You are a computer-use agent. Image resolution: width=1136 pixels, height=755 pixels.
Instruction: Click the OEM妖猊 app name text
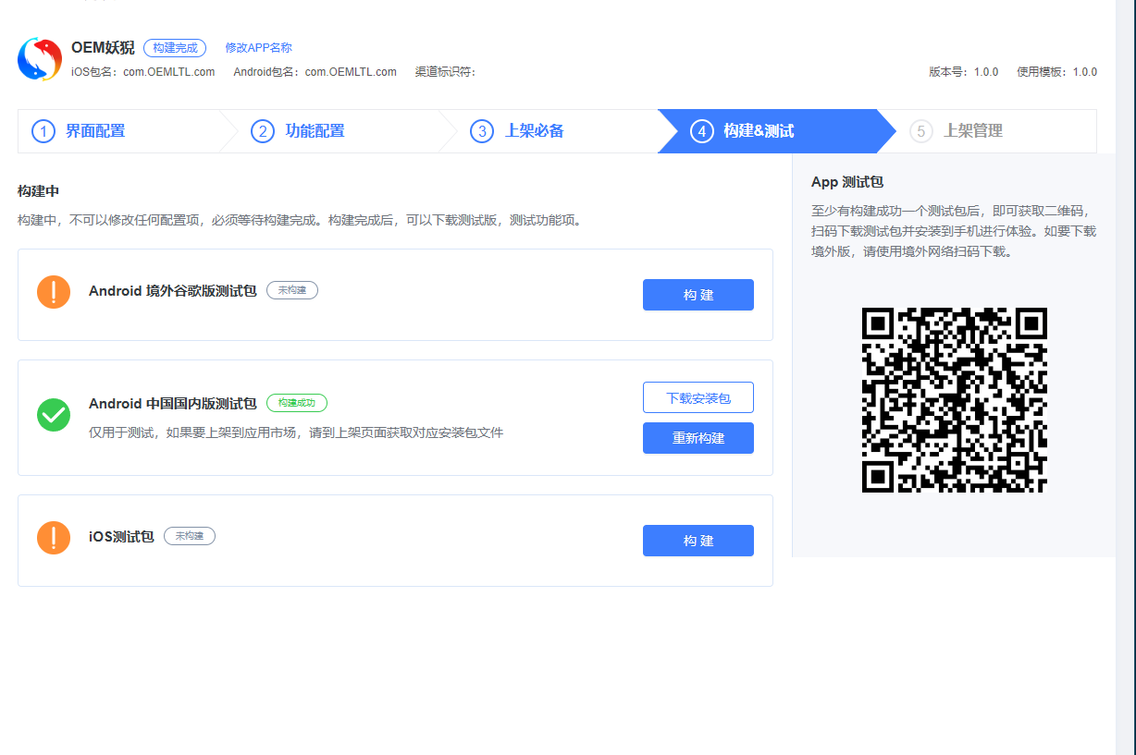click(103, 48)
